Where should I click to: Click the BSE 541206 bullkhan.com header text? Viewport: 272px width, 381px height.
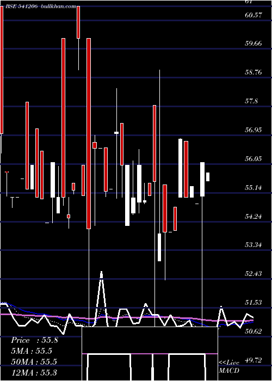40,7
